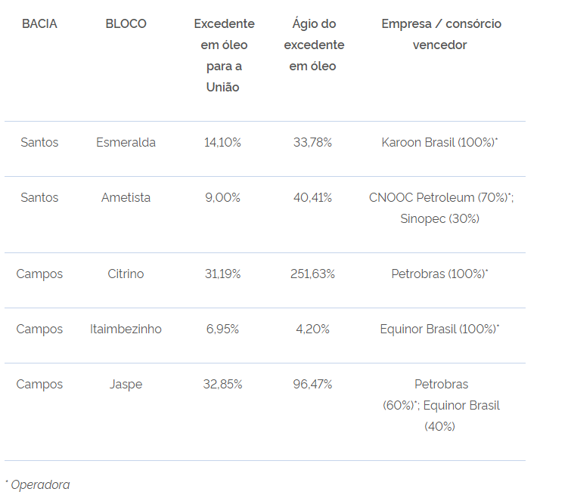
Task: Click Karoon Brasil (100%) winner cell
Action: pos(439,142)
